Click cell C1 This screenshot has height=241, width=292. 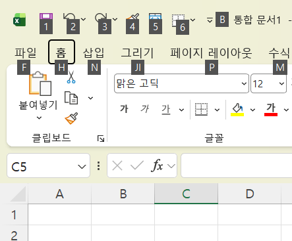(x=186, y=215)
